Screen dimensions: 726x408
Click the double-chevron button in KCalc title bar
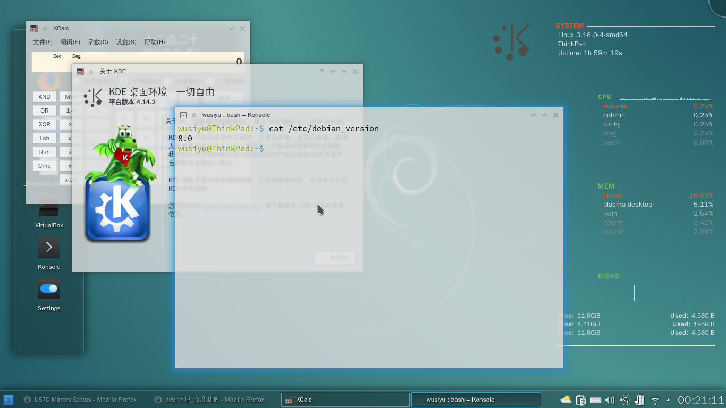(45, 29)
